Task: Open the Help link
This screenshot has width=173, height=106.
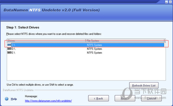Action: click(14, 99)
